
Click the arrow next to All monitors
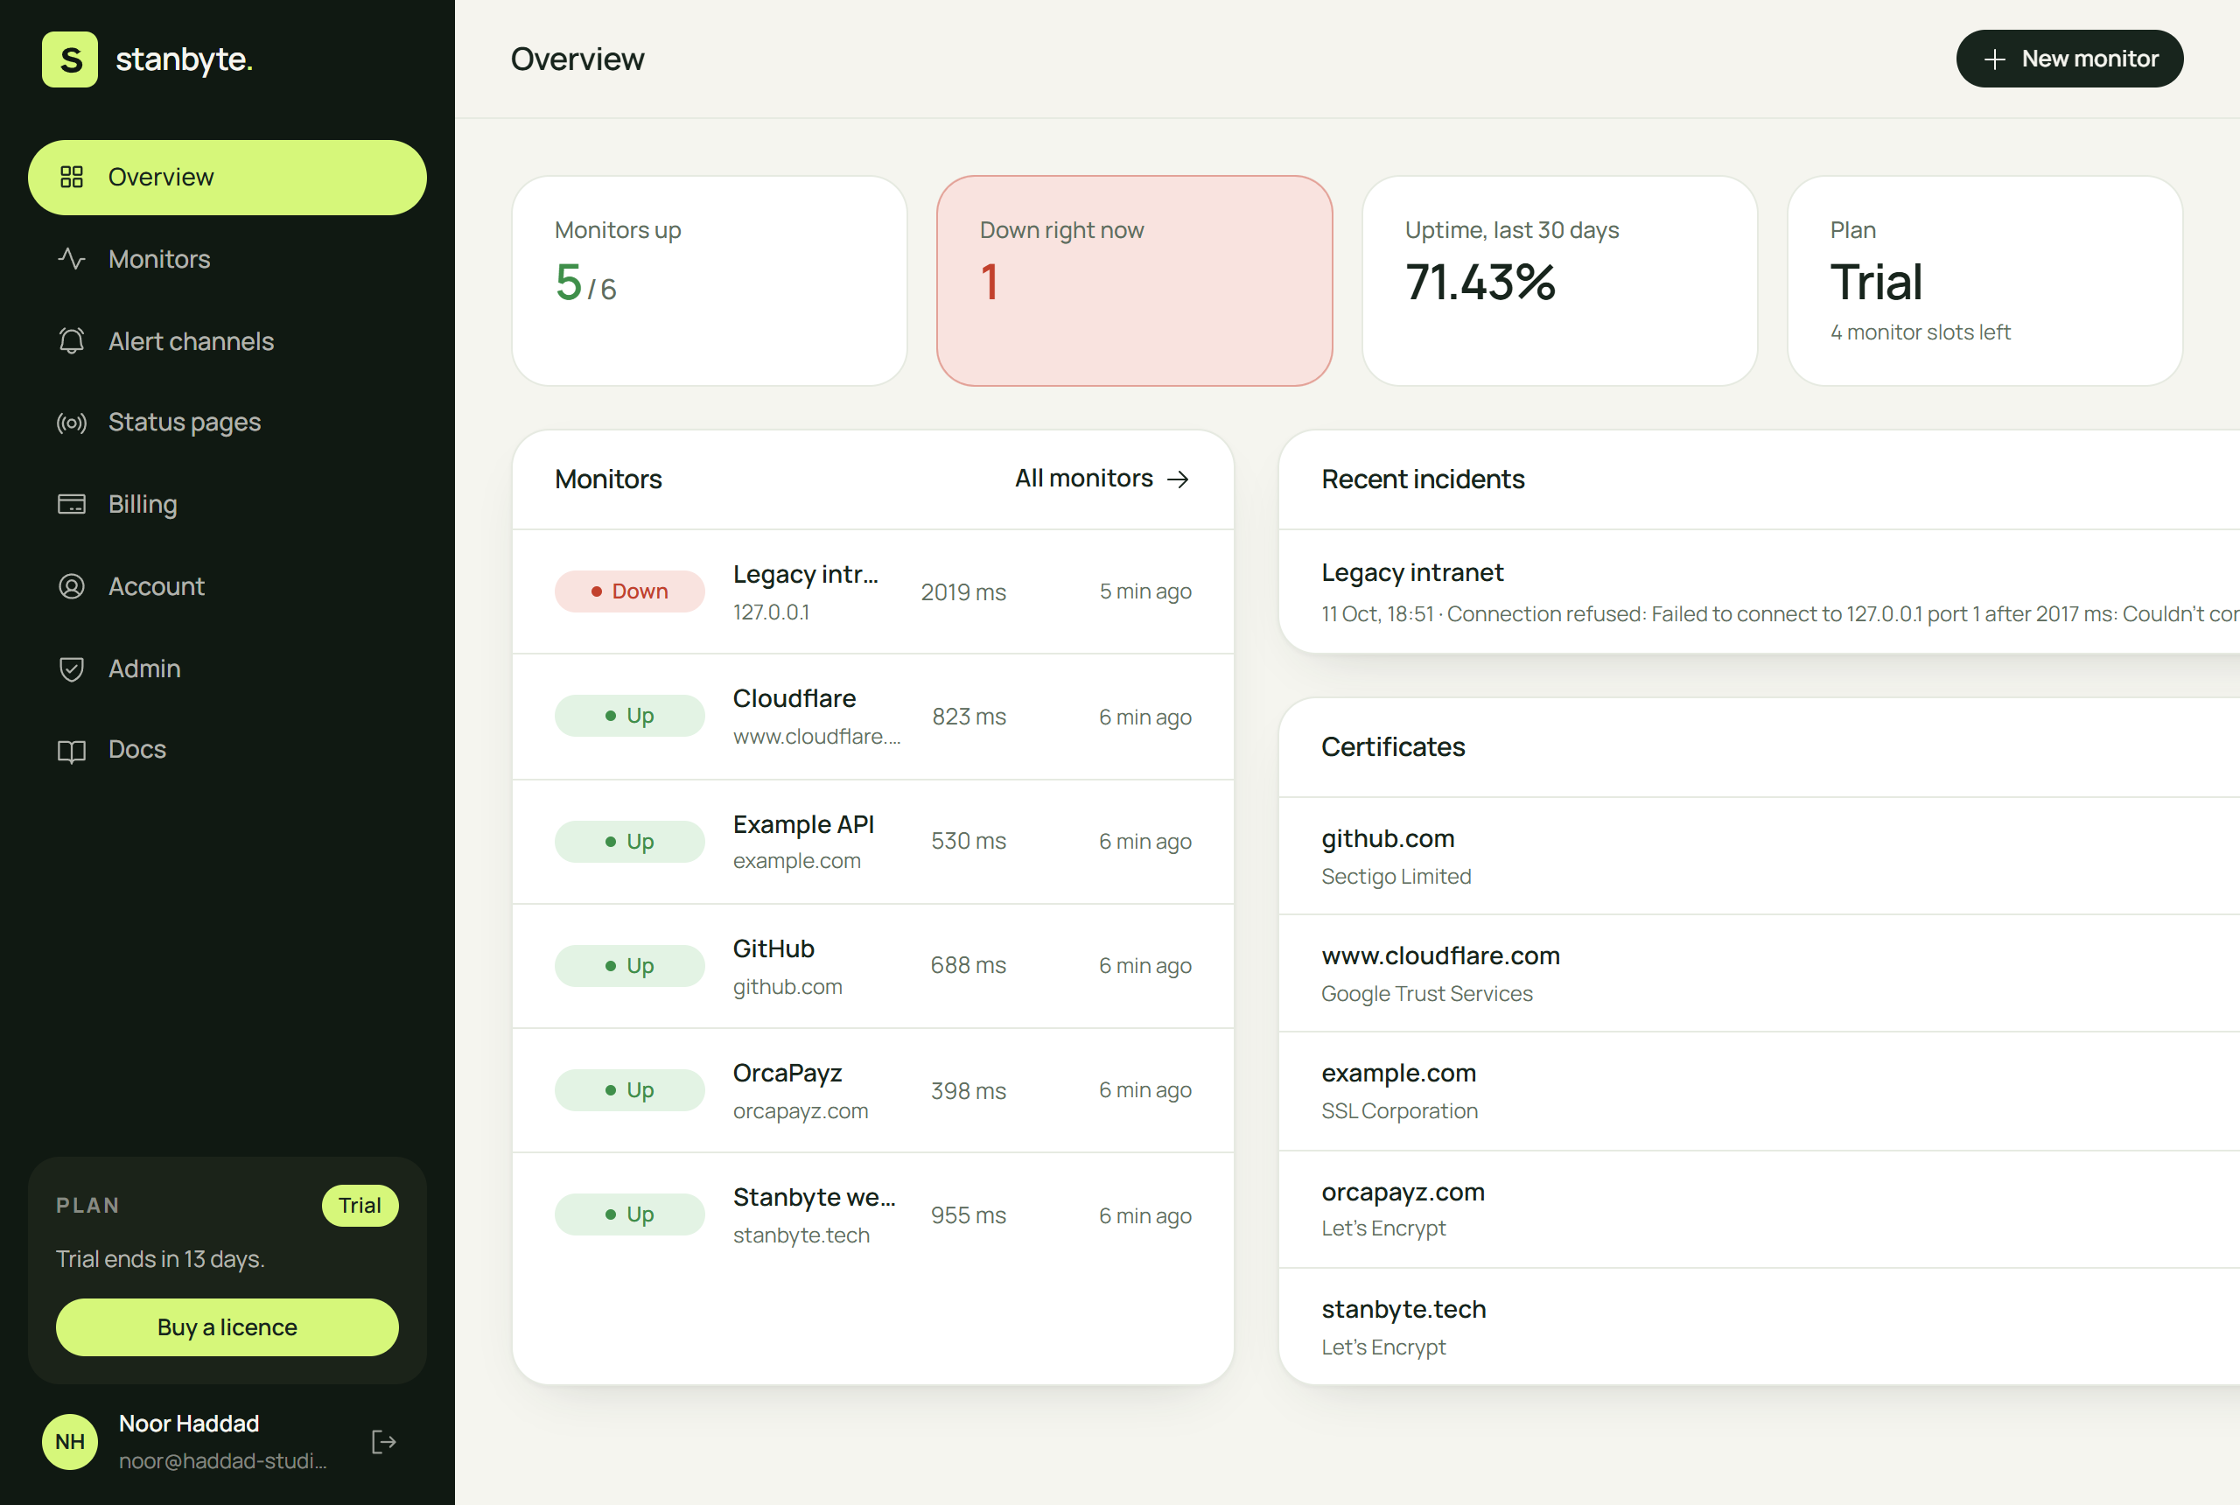1178,479
